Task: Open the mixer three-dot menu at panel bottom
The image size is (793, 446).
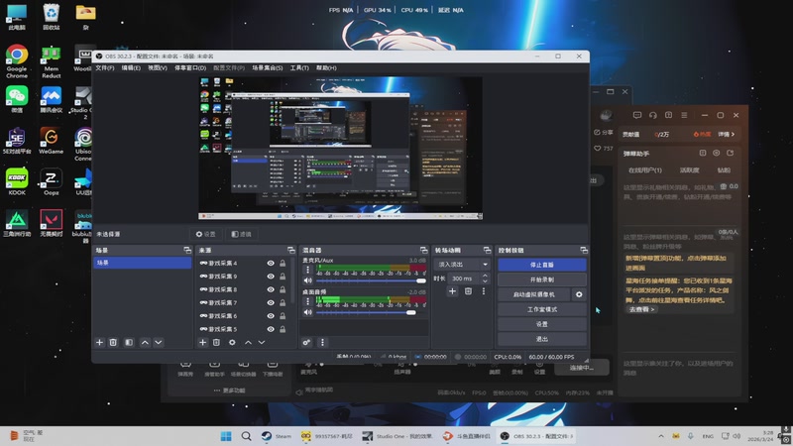Action: pyautogui.click(x=322, y=342)
